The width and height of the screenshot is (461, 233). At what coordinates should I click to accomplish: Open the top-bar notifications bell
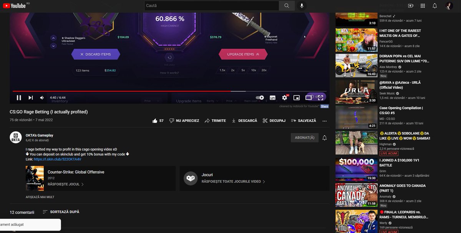434,6
